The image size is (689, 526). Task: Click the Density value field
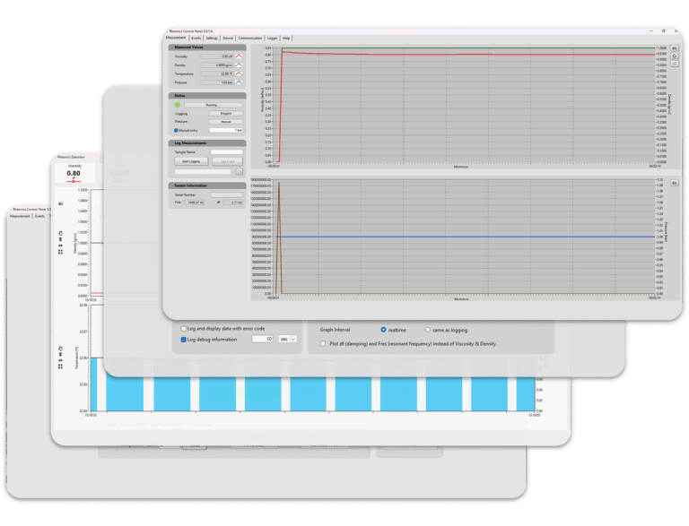tap(217, 65)
